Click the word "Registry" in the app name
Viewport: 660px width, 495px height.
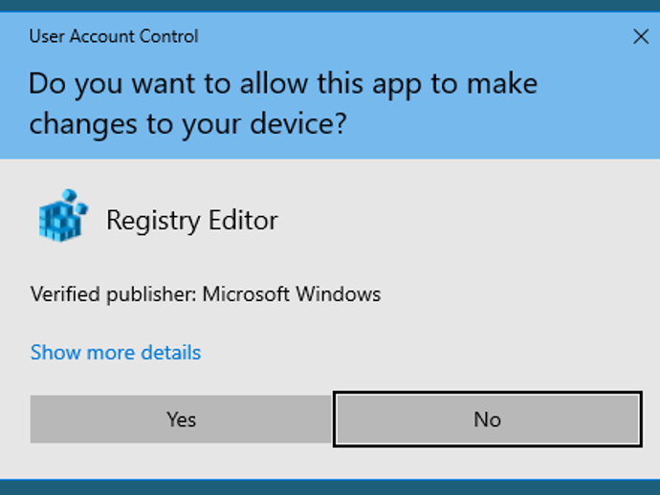[148, 221]
